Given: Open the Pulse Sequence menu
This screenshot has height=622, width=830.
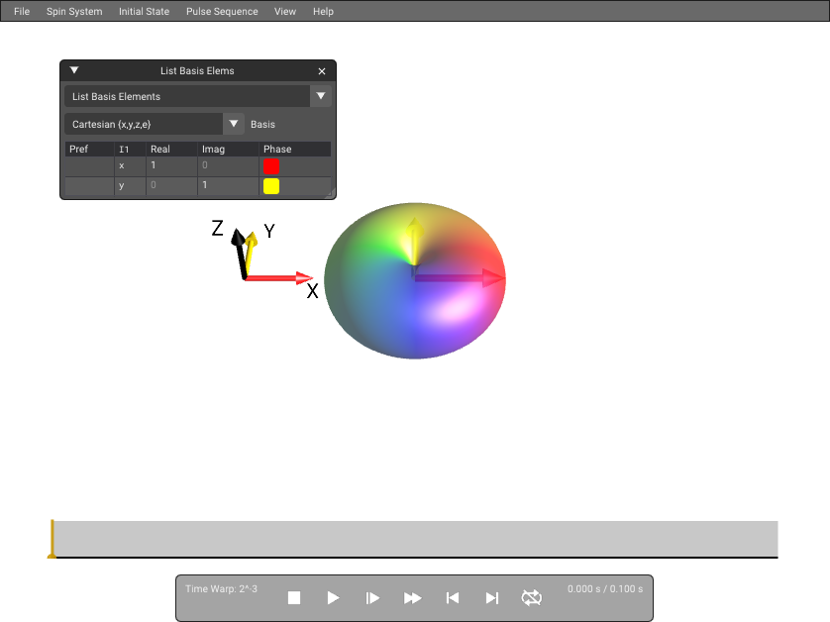Looking at the screenshot, I should tap(222, 11).
